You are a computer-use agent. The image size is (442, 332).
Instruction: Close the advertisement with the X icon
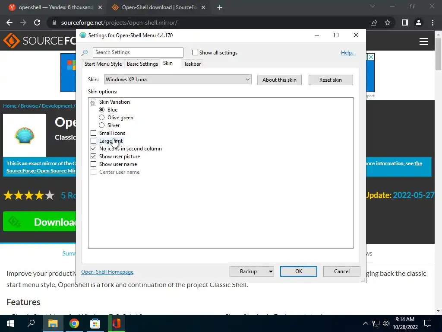371,57
